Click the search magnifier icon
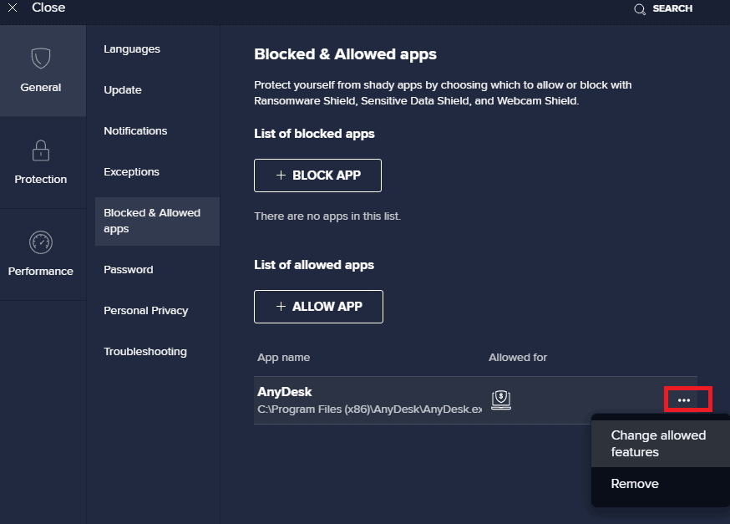This screenshot has width=730, height=524. [640, 9]
